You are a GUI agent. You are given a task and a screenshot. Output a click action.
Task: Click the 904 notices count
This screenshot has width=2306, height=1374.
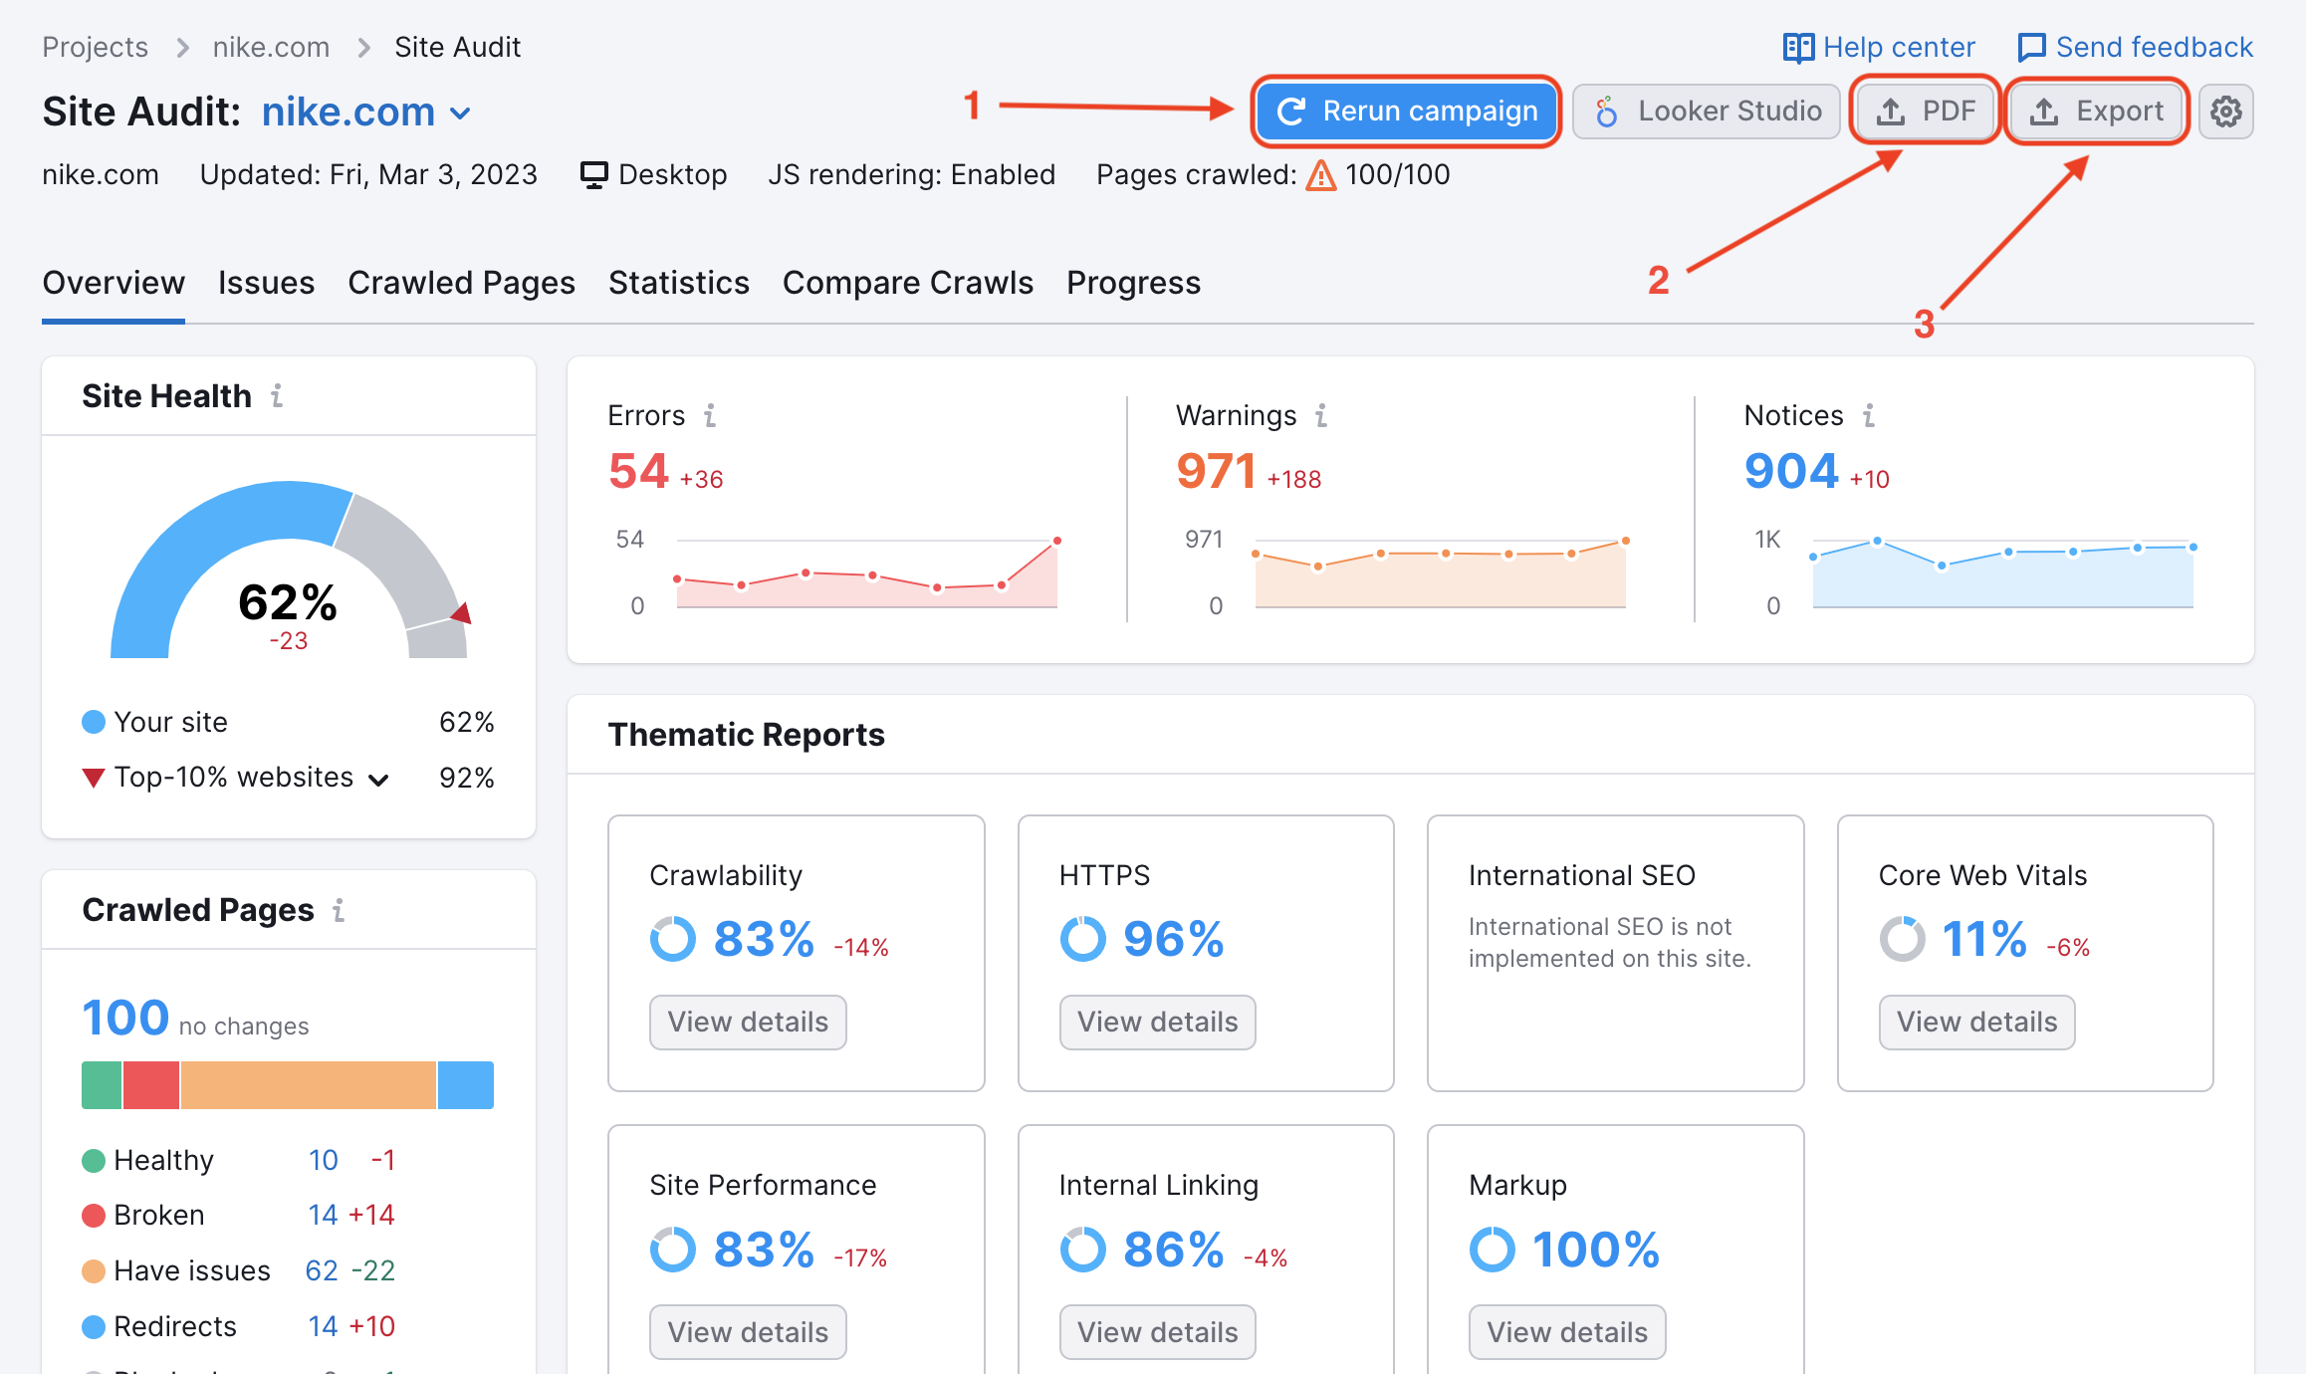click(x=1790, y=471)
